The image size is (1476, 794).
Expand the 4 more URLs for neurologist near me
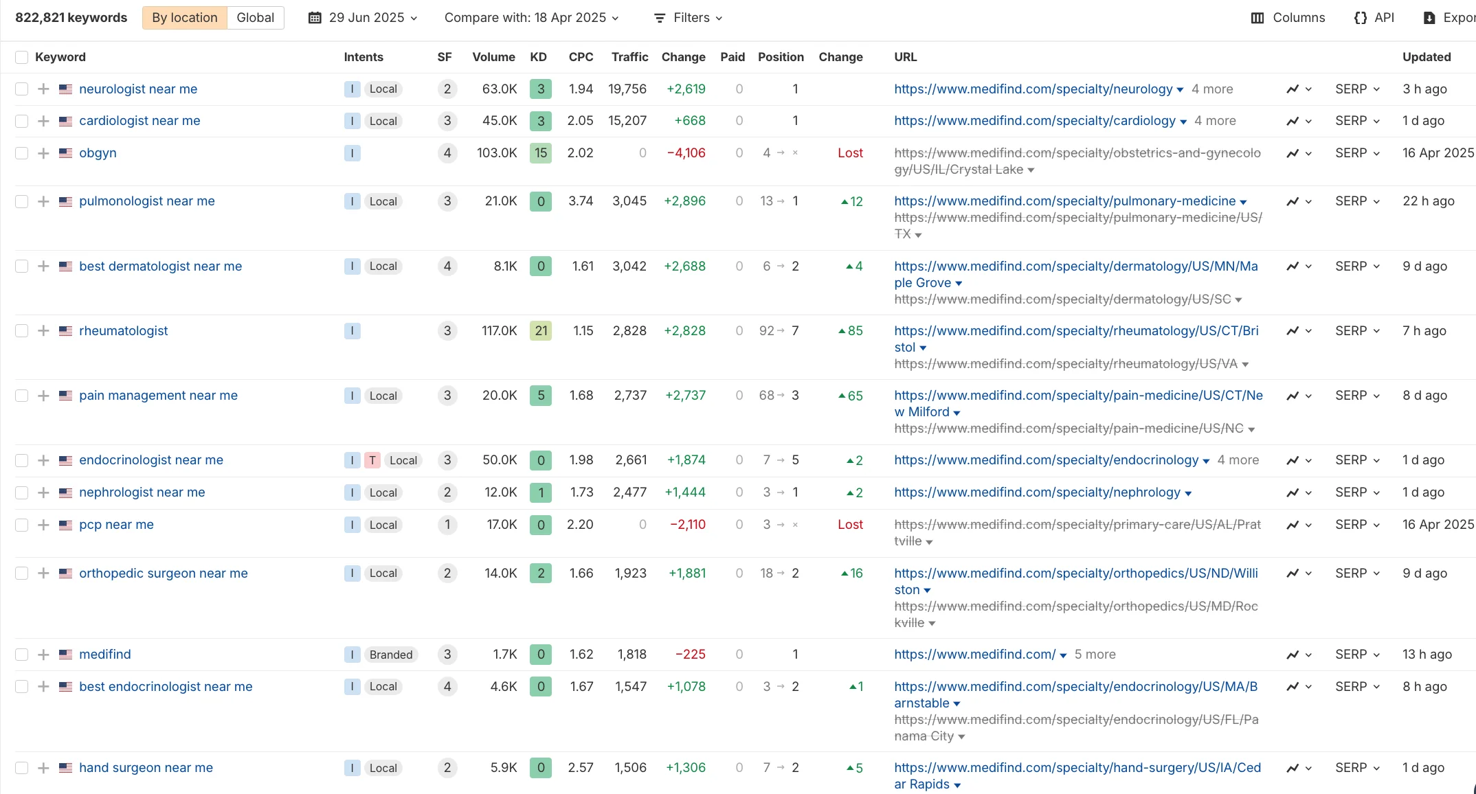pos(1212,89)
